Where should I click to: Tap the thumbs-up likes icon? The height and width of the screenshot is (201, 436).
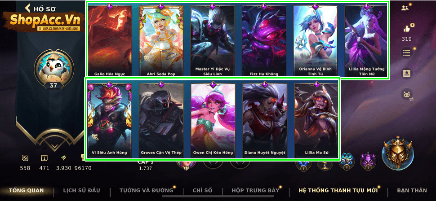pos(406,29)
